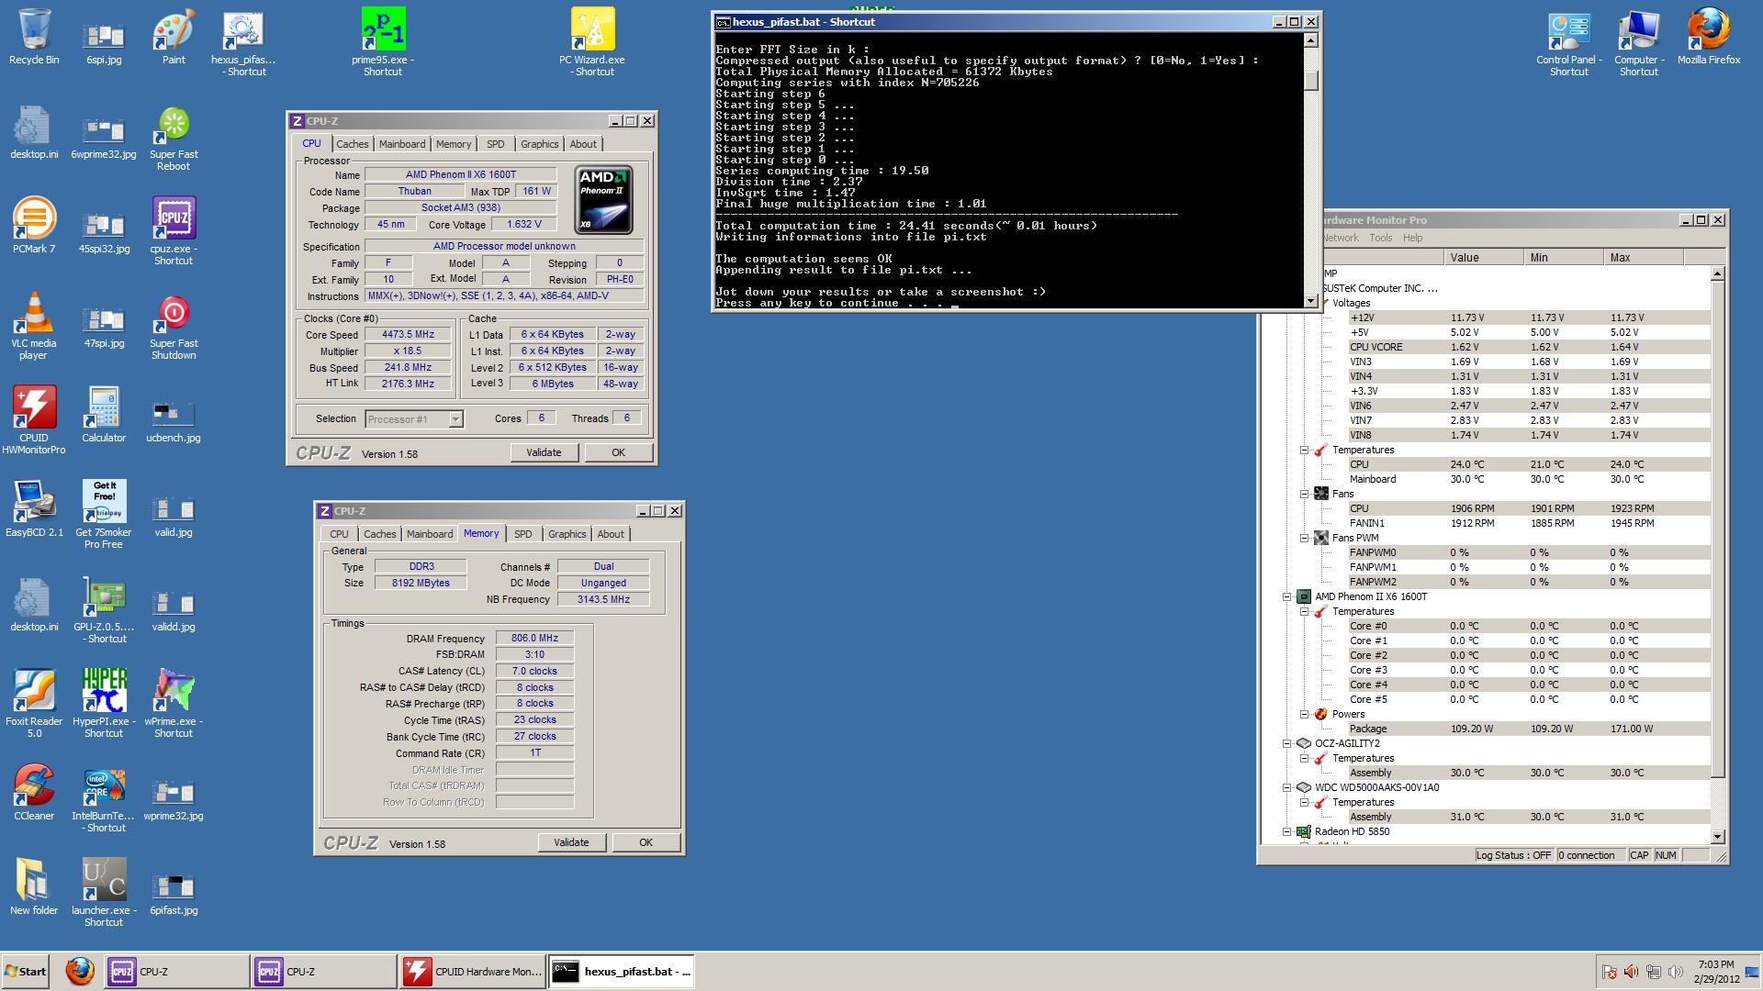Switch to Mainboard tab in upper CPU-Z

click(402, 144)
